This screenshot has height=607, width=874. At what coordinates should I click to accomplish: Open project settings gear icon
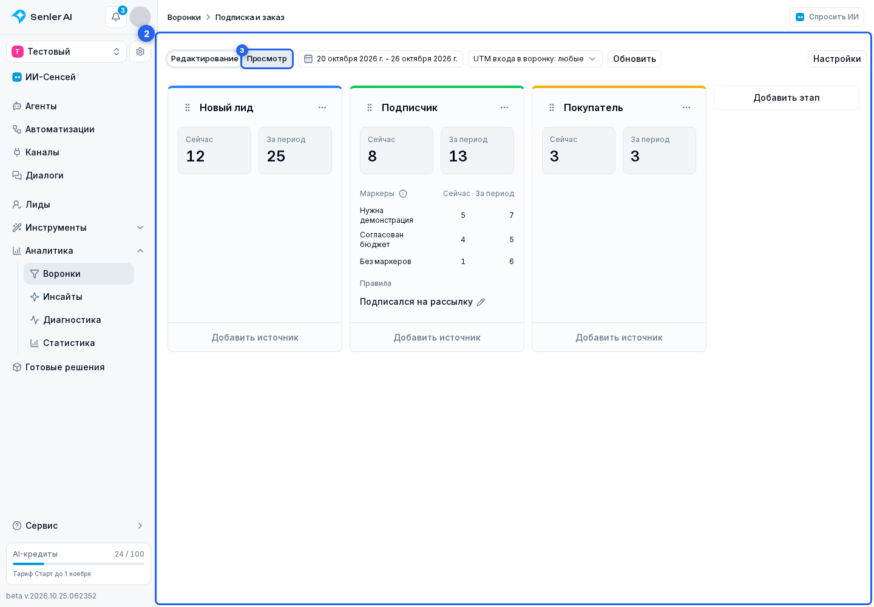tap(140, 52)
